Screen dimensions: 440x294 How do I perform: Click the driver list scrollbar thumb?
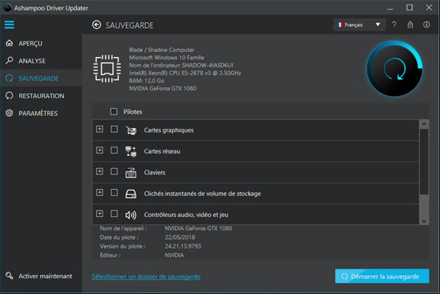tap(424, 161)
